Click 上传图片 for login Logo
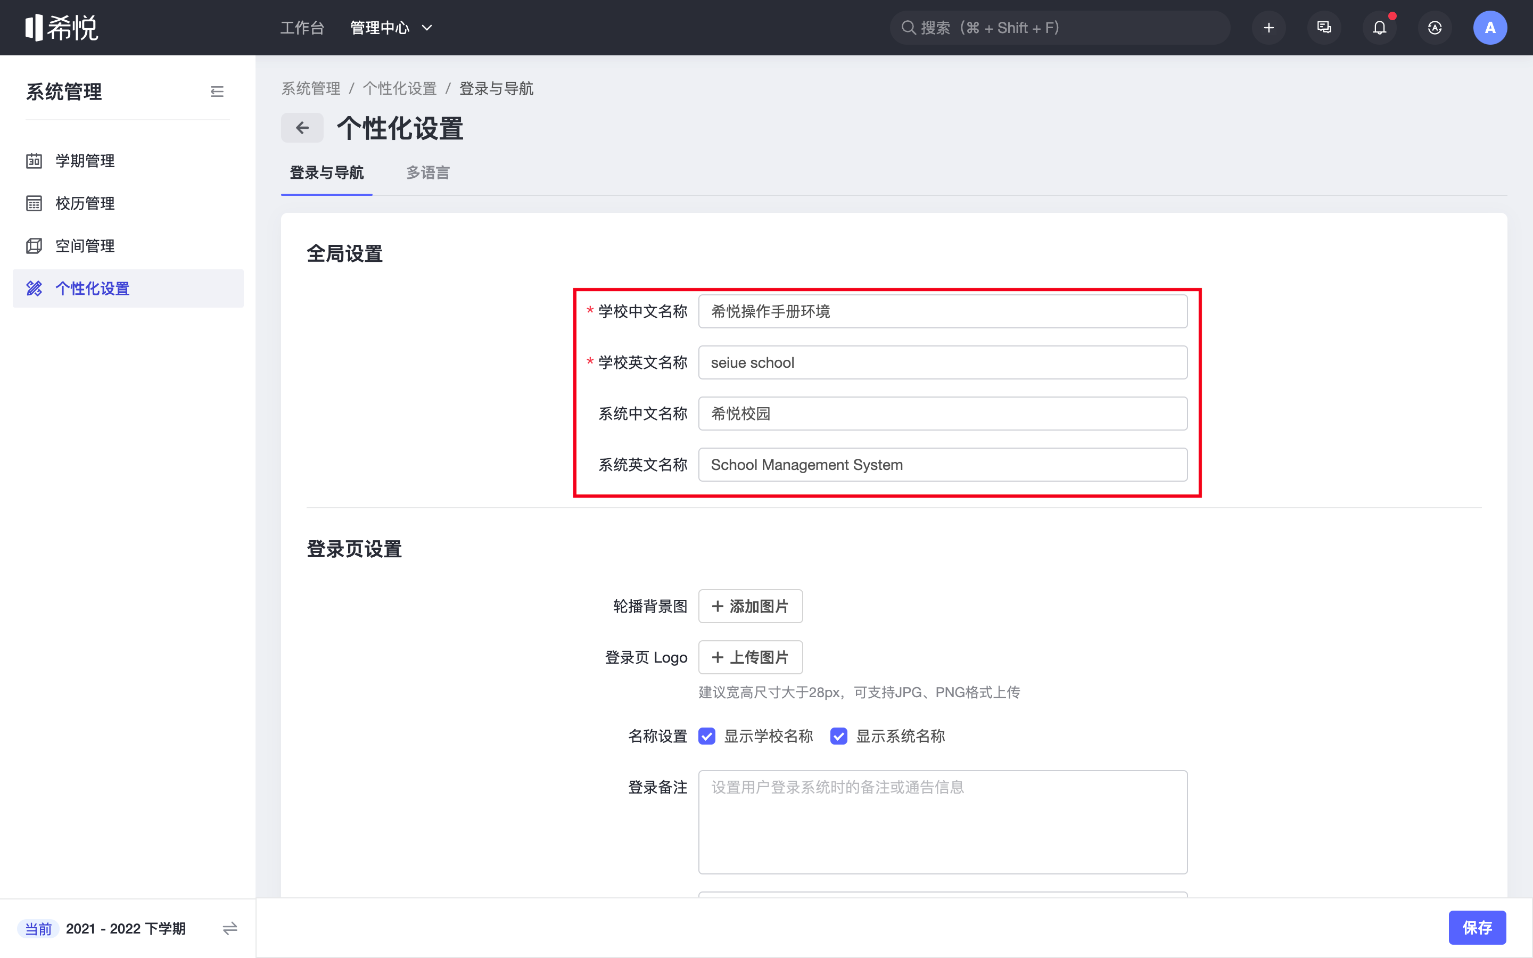The image size is (1533, 958). point(751,657)
